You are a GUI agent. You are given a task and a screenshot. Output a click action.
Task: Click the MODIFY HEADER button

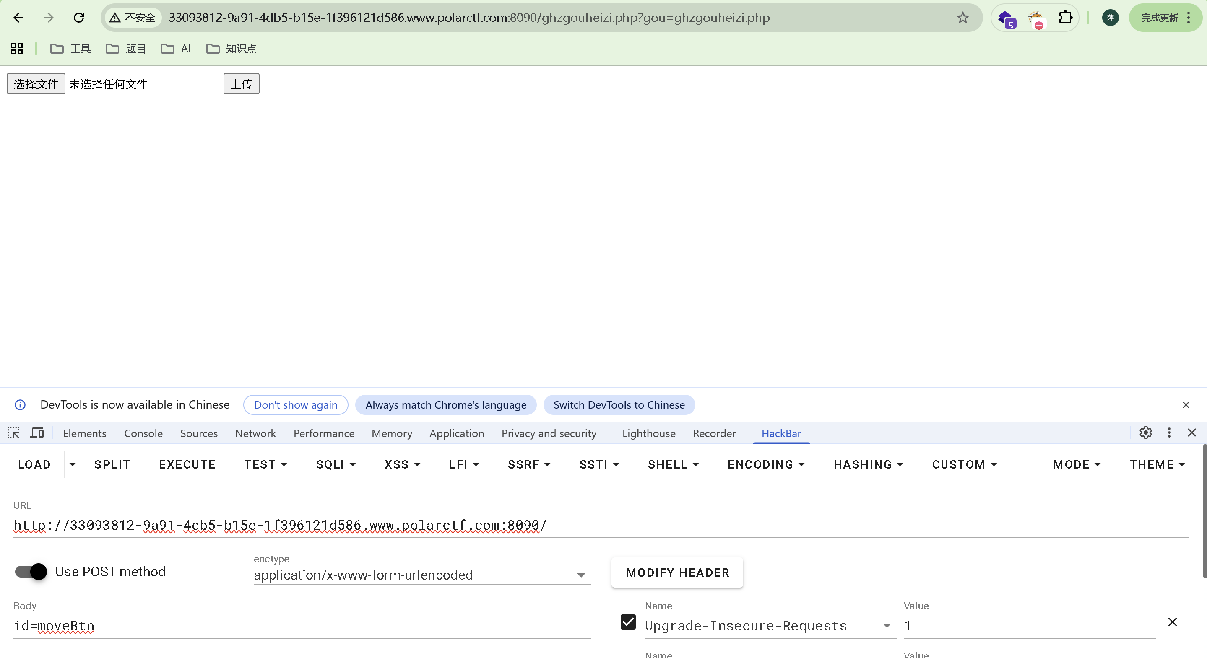click(677, 573)
